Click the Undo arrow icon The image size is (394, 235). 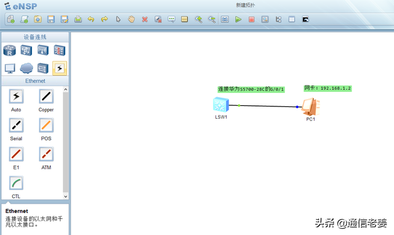91,19
